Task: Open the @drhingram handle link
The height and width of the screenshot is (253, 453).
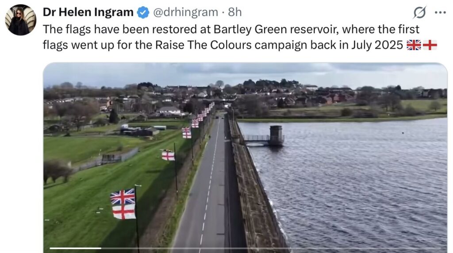Action: coord(185,12)
